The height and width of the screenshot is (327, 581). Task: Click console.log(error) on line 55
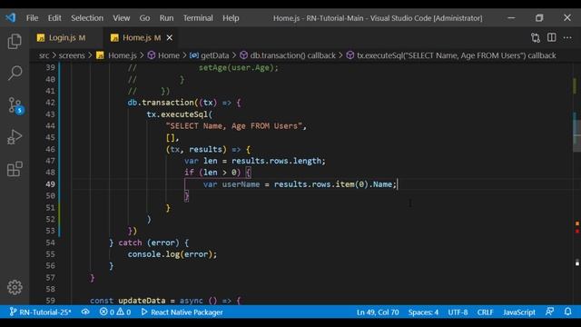coord(172,254)
